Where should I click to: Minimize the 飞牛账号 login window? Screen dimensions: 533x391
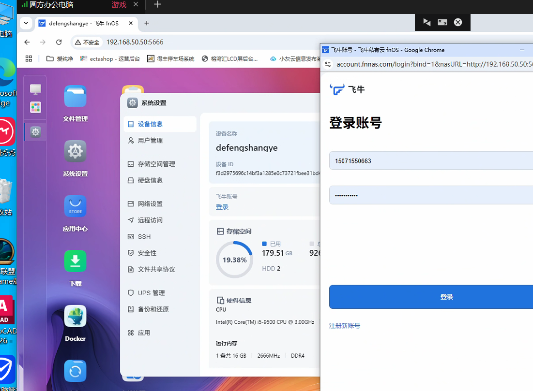[522, 50]
